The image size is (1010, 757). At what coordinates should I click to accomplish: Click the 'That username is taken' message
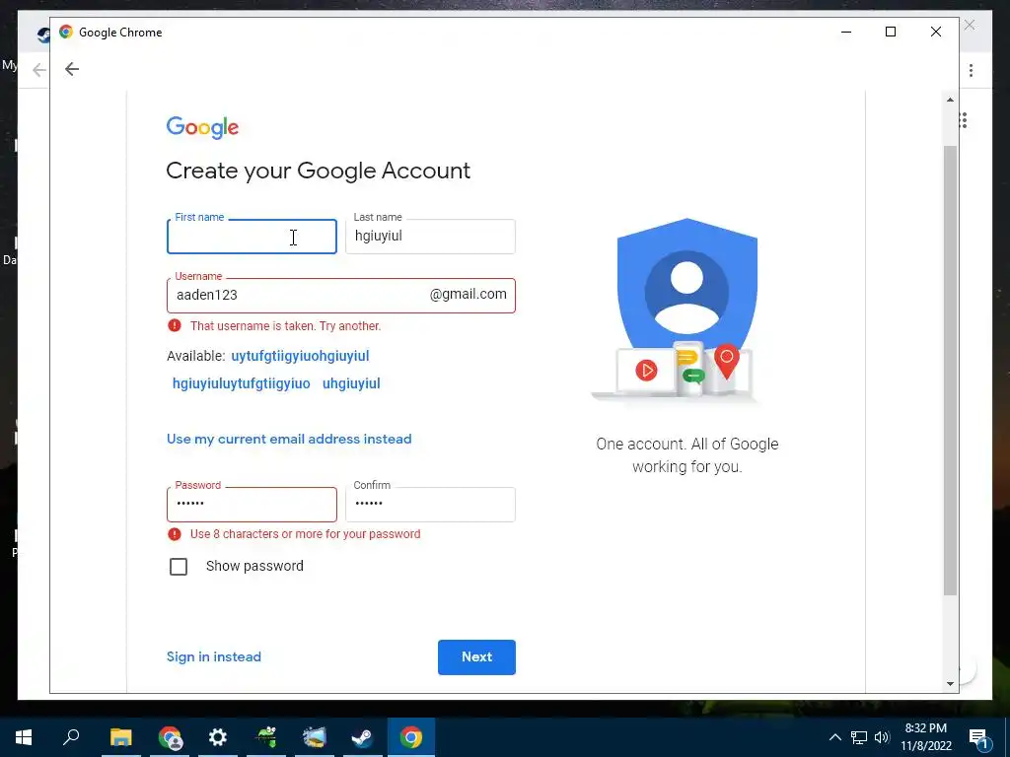pos(285,325)
